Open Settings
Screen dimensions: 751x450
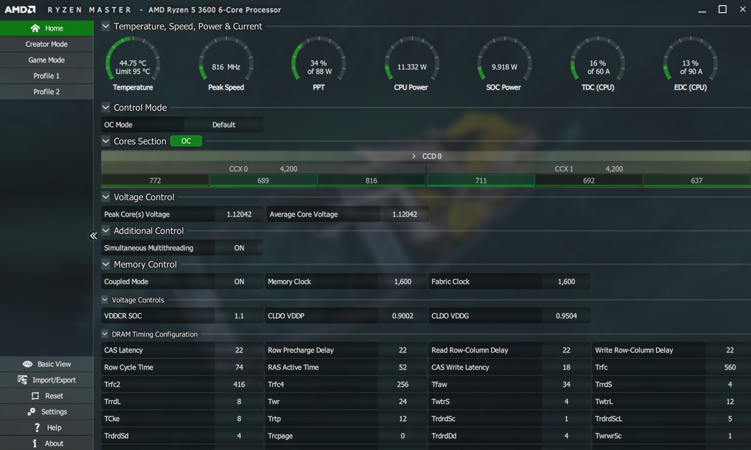coord(47,411)
